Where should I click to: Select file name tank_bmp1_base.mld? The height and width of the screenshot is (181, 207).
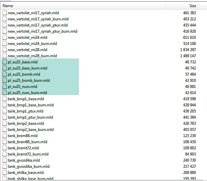tap(26, 99)
